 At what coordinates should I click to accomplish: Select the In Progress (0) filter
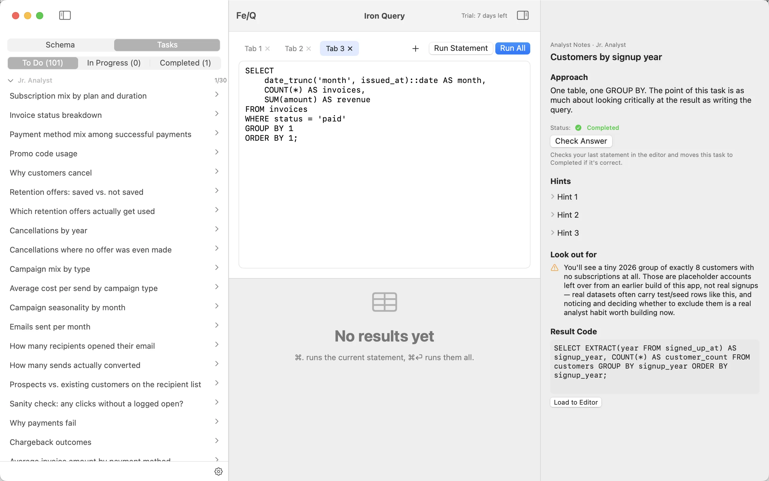pyautogui.click(x=114, y=63)
